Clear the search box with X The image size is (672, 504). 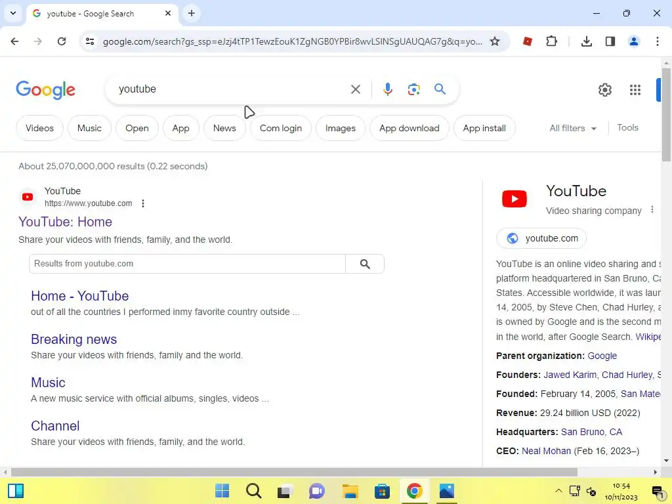pyautogui.click(x=355, y=89)
